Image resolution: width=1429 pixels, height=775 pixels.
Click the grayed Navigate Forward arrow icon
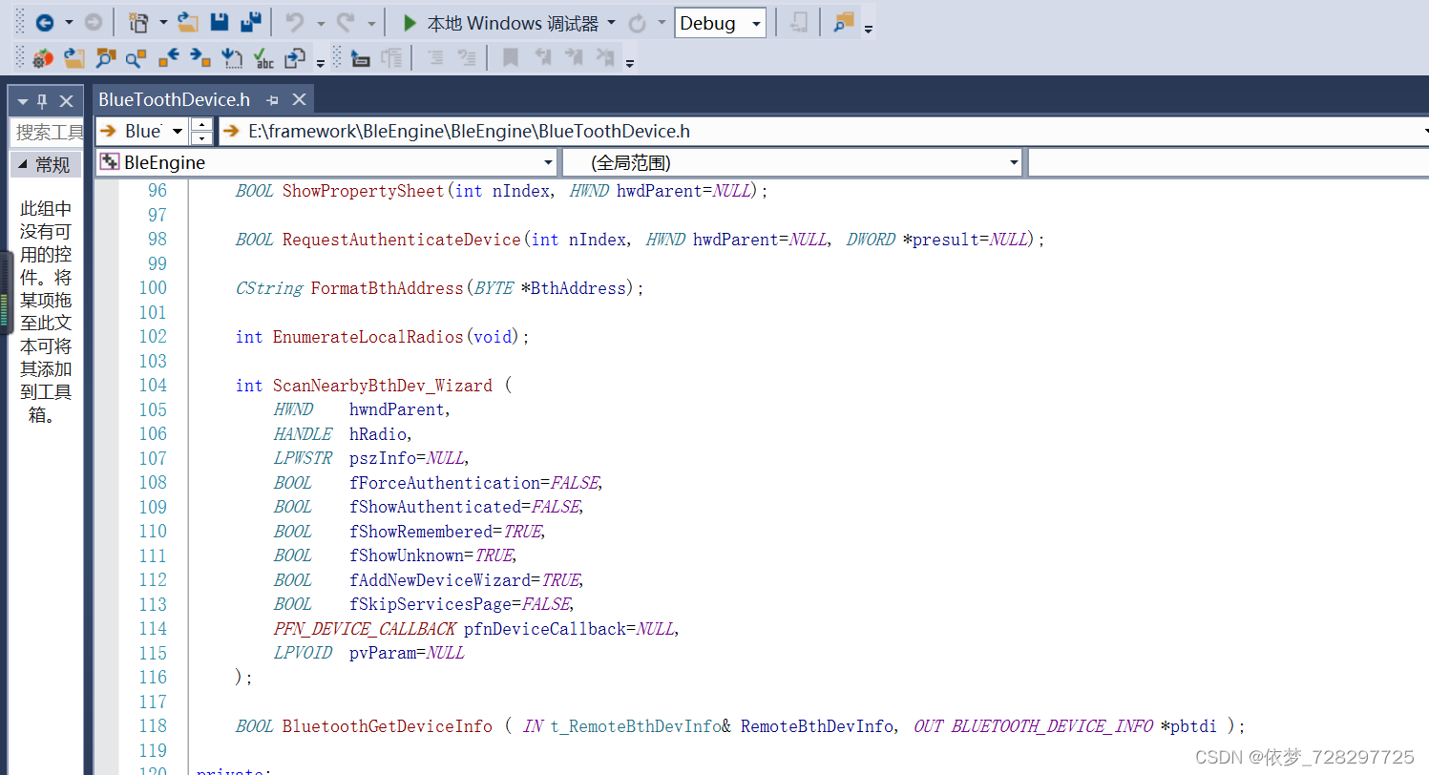tap(93, 23)
